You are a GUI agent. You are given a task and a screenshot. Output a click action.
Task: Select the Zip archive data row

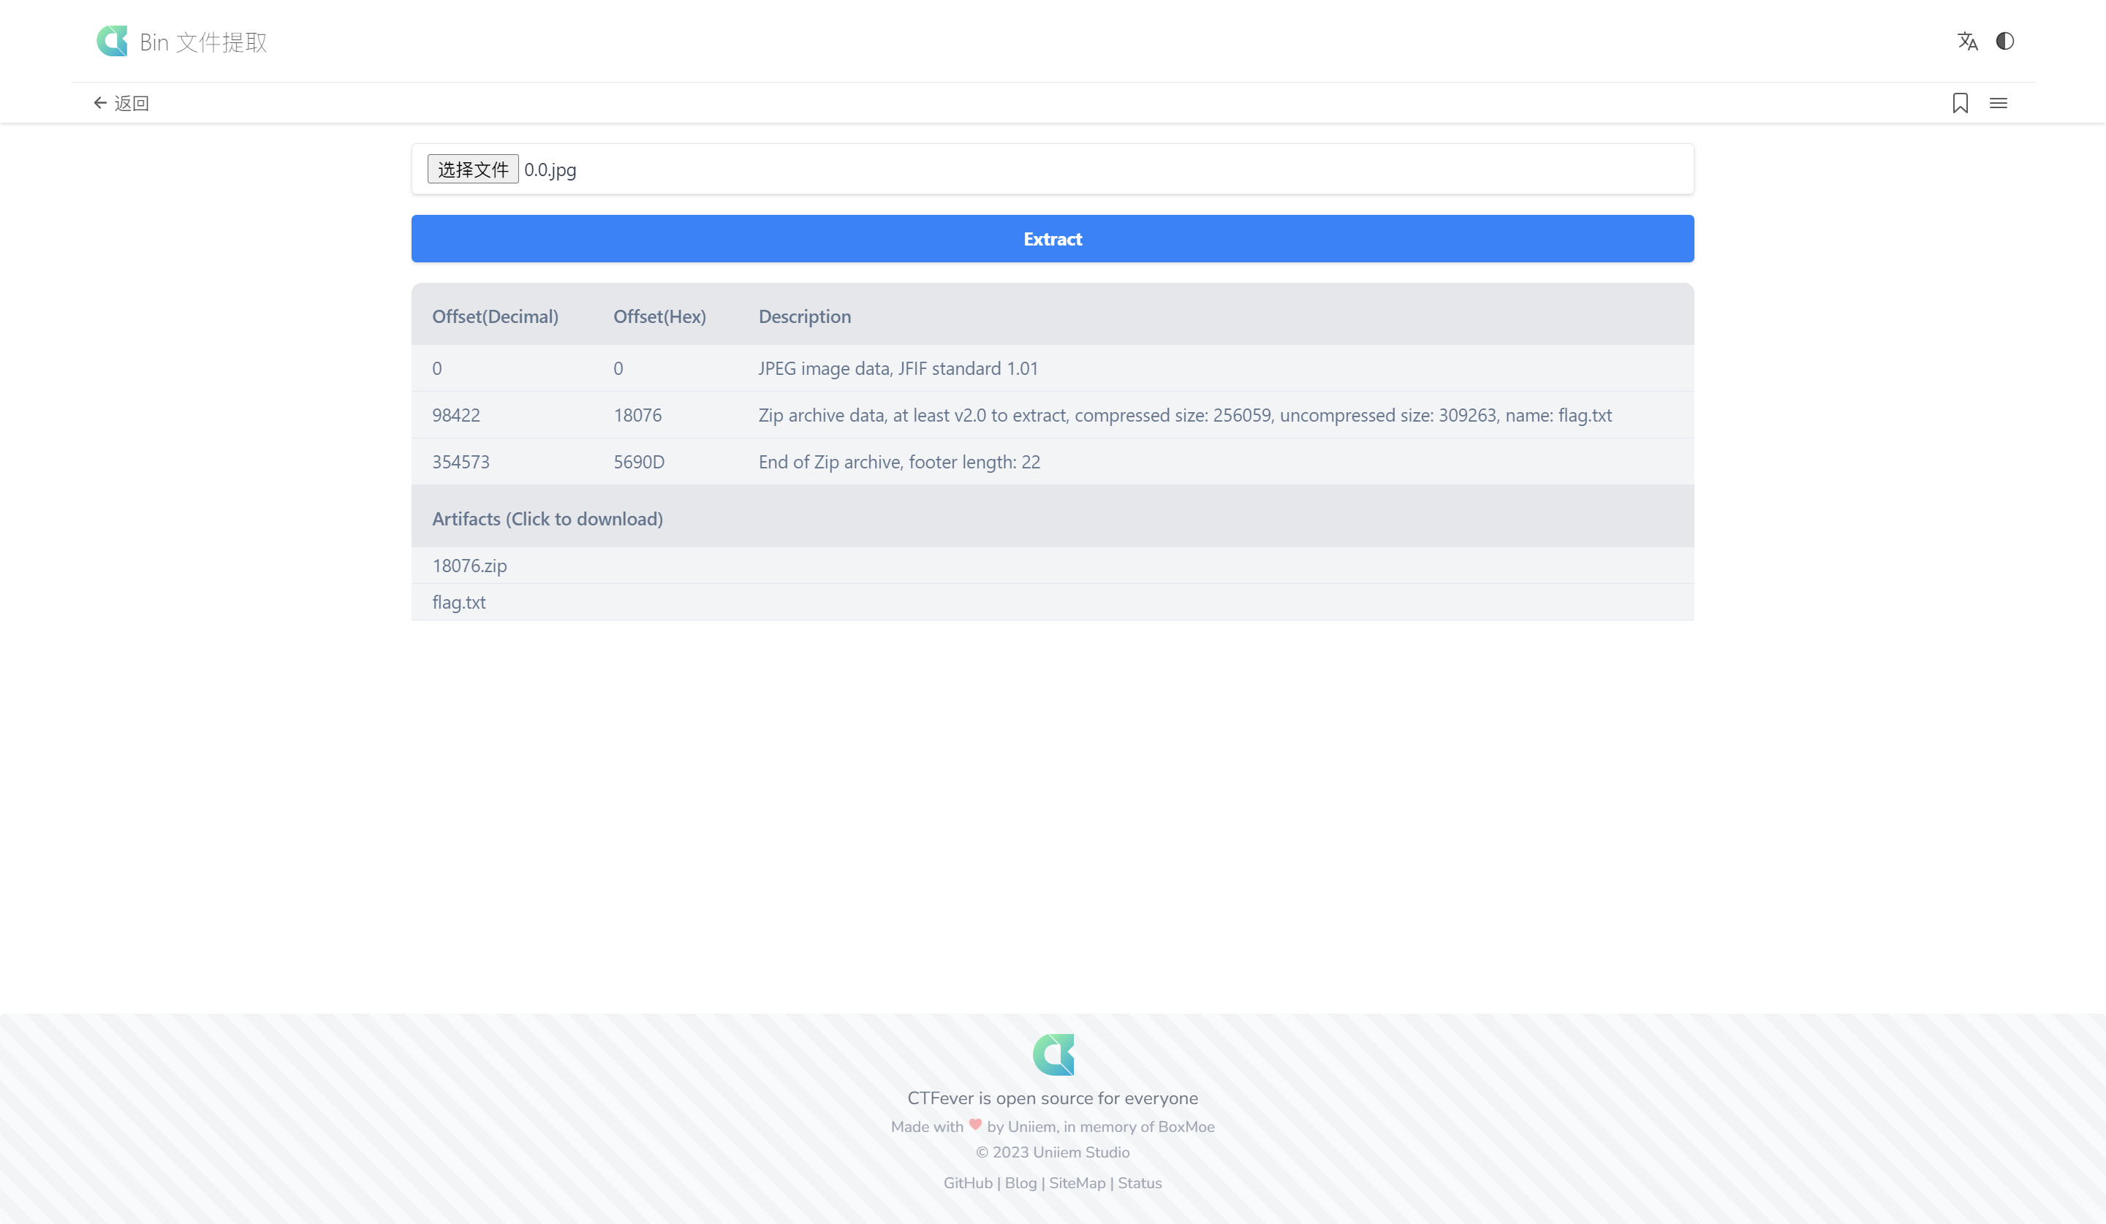point(1052,415)
